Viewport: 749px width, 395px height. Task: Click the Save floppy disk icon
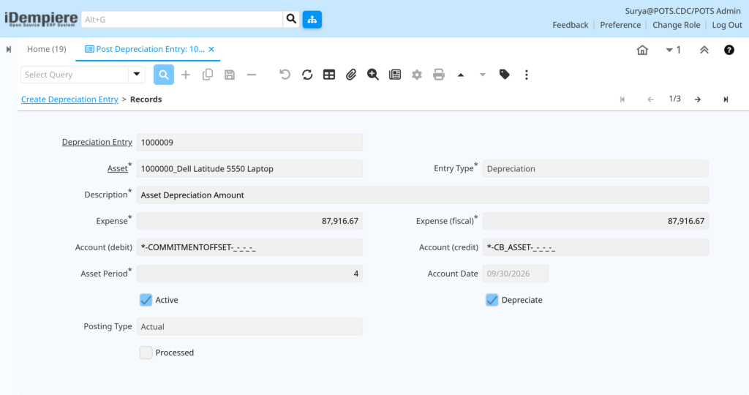coord(230,75)
